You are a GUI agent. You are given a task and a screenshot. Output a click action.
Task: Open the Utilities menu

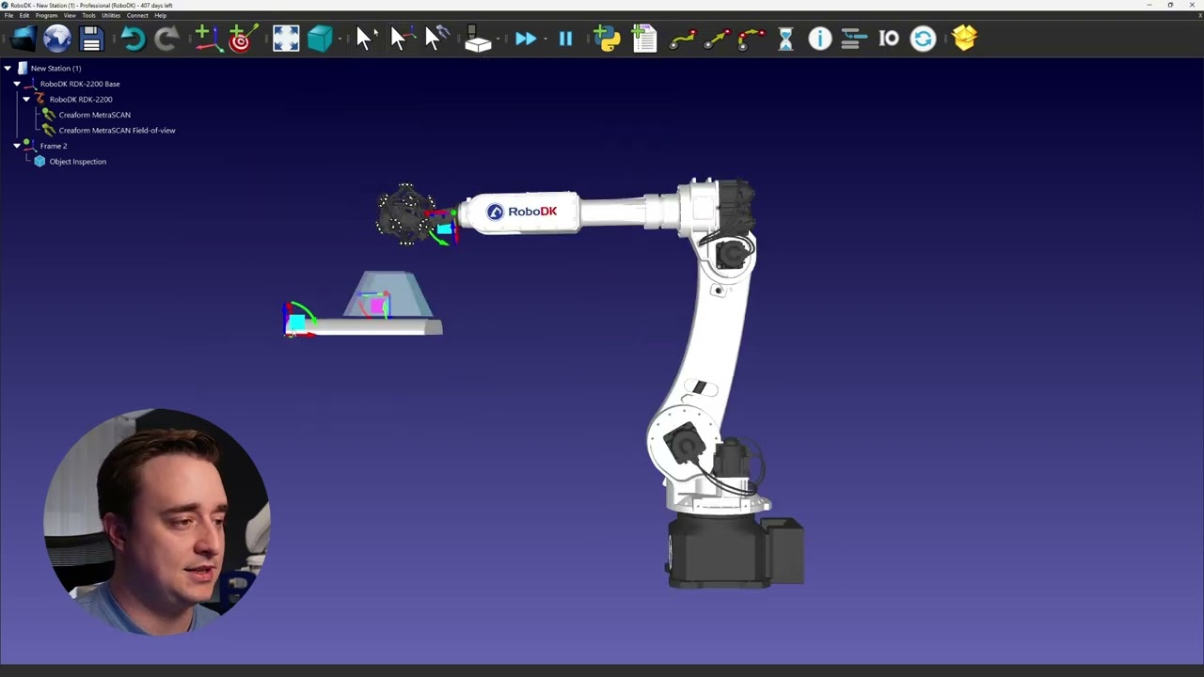coord(111,15)
